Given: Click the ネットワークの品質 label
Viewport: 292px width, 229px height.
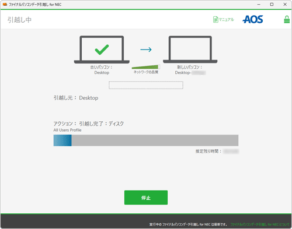Looking at the screenshot, I should 146,72.
